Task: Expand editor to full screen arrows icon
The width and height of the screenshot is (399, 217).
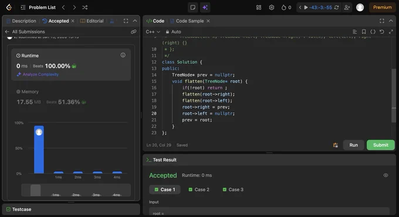Action: coord(391,32)
